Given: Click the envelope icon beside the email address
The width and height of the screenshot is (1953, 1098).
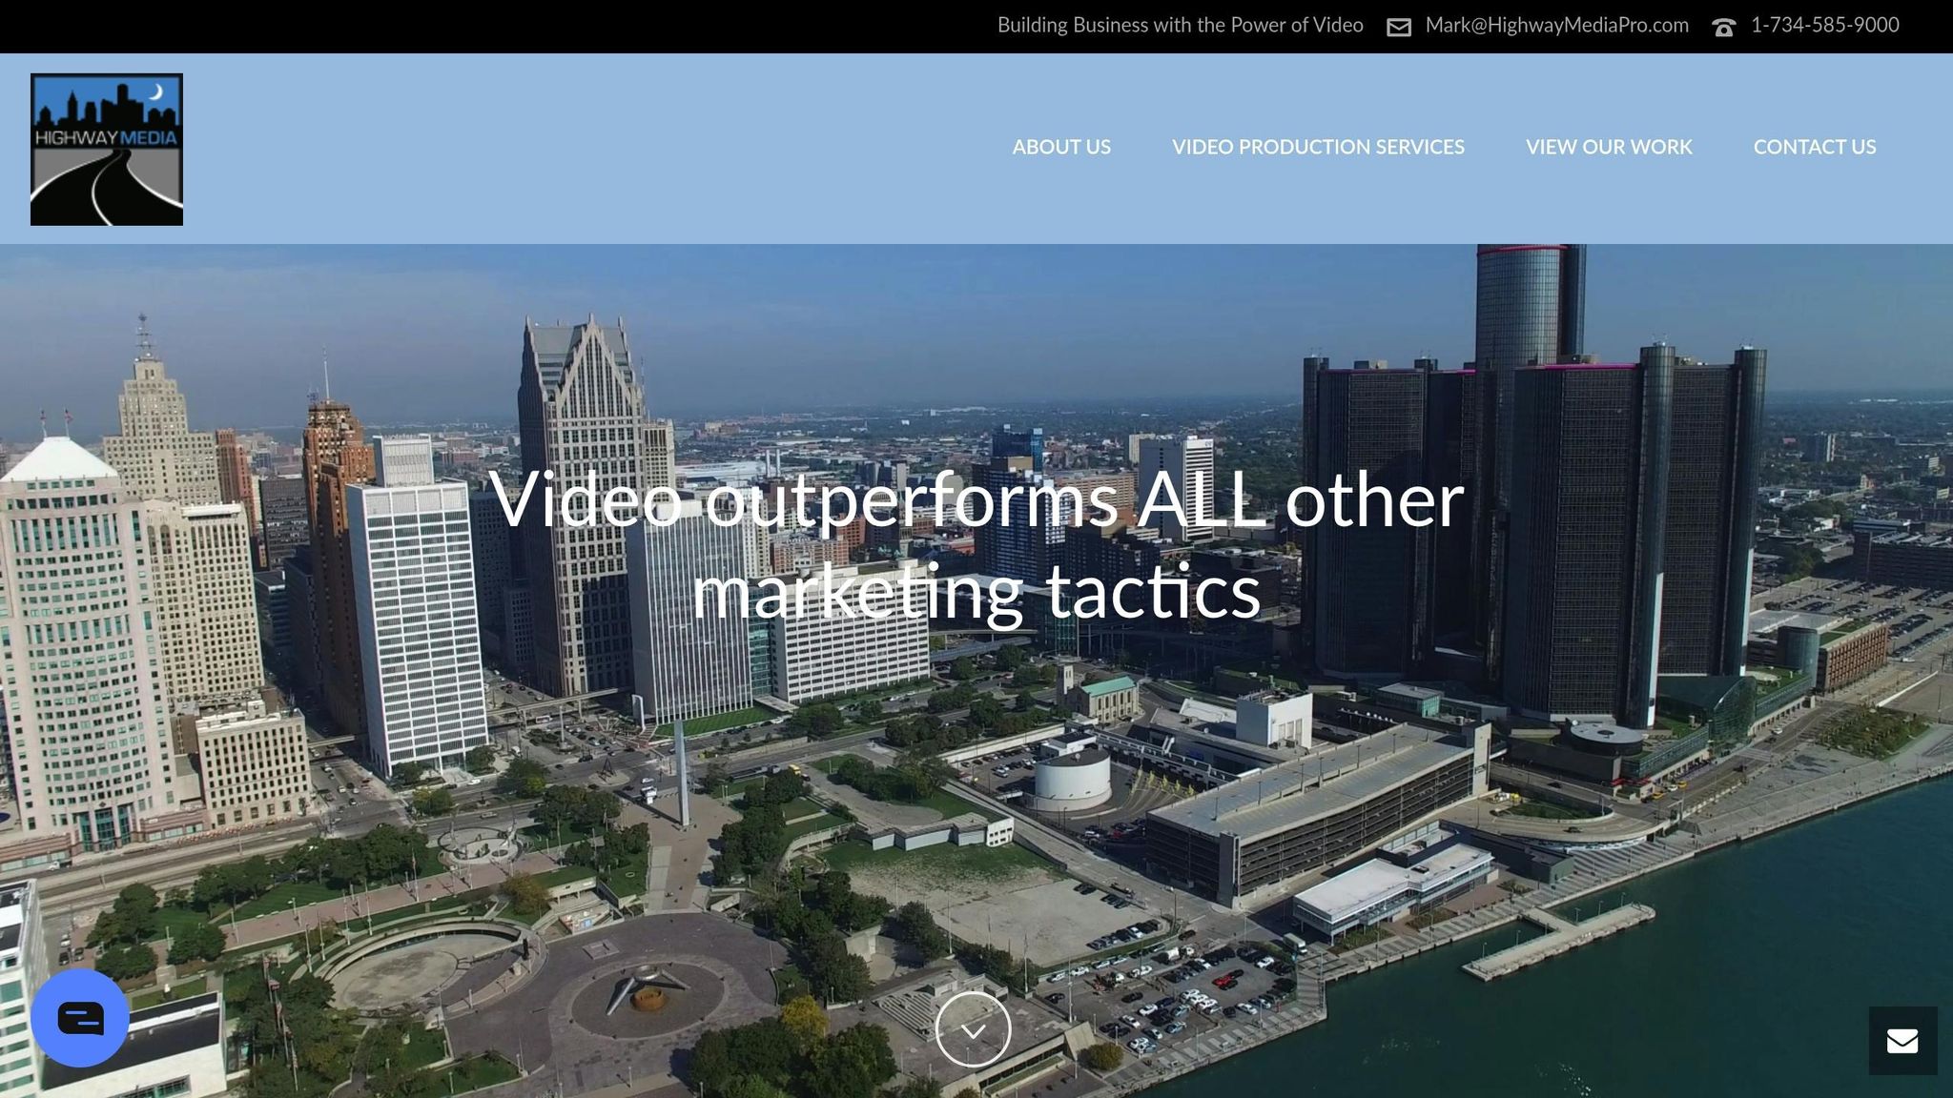Looking at the screenshot, I should click(1398, 27).
